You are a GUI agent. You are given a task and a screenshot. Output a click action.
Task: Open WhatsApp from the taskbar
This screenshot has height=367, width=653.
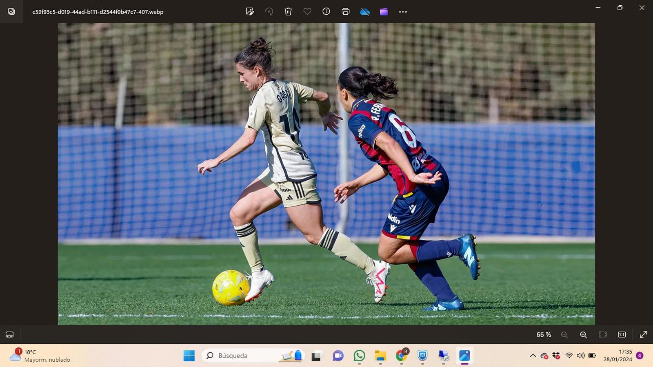click(x=359, y=356)
